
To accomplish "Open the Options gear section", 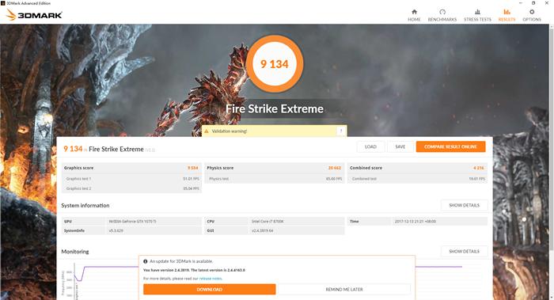I will [532, 15].
